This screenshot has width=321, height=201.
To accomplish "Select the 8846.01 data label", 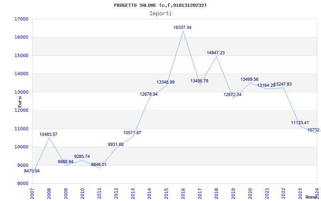I will pyautogui.click(x=99, y=165).
